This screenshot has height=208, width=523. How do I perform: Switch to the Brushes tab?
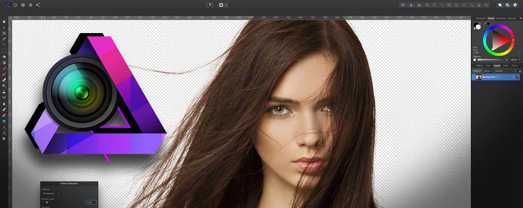[512, 18]
